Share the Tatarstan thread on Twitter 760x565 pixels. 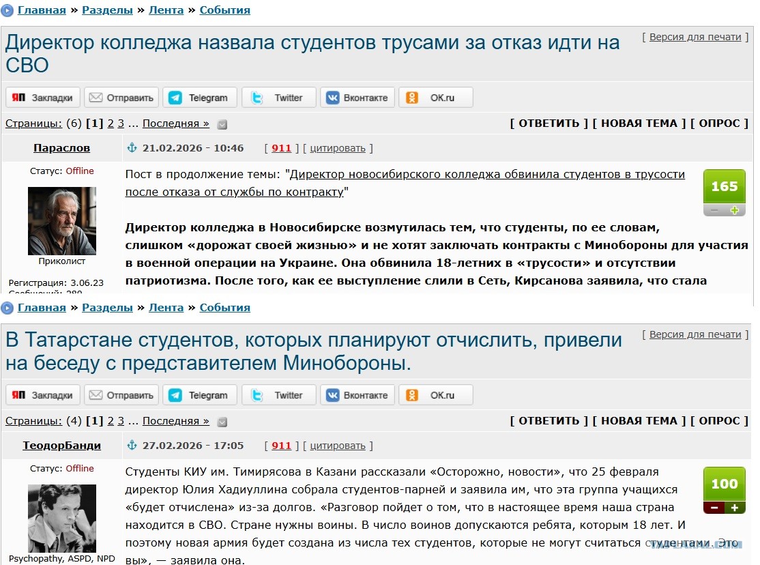279,395
